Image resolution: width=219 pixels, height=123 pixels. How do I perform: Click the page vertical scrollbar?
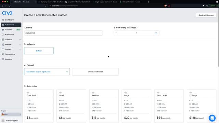218,38
